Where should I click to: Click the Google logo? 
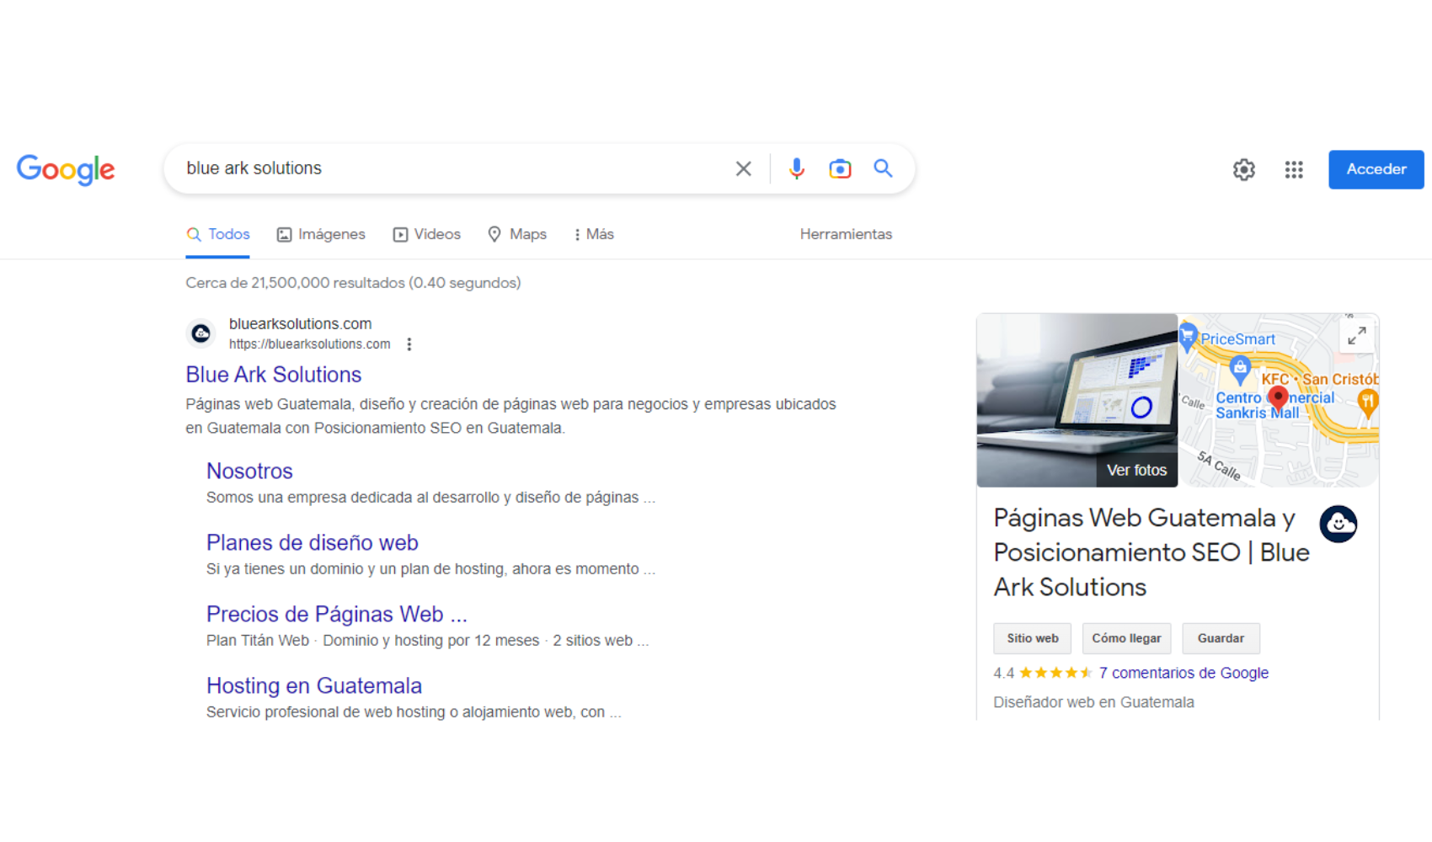tap(66, 169)
